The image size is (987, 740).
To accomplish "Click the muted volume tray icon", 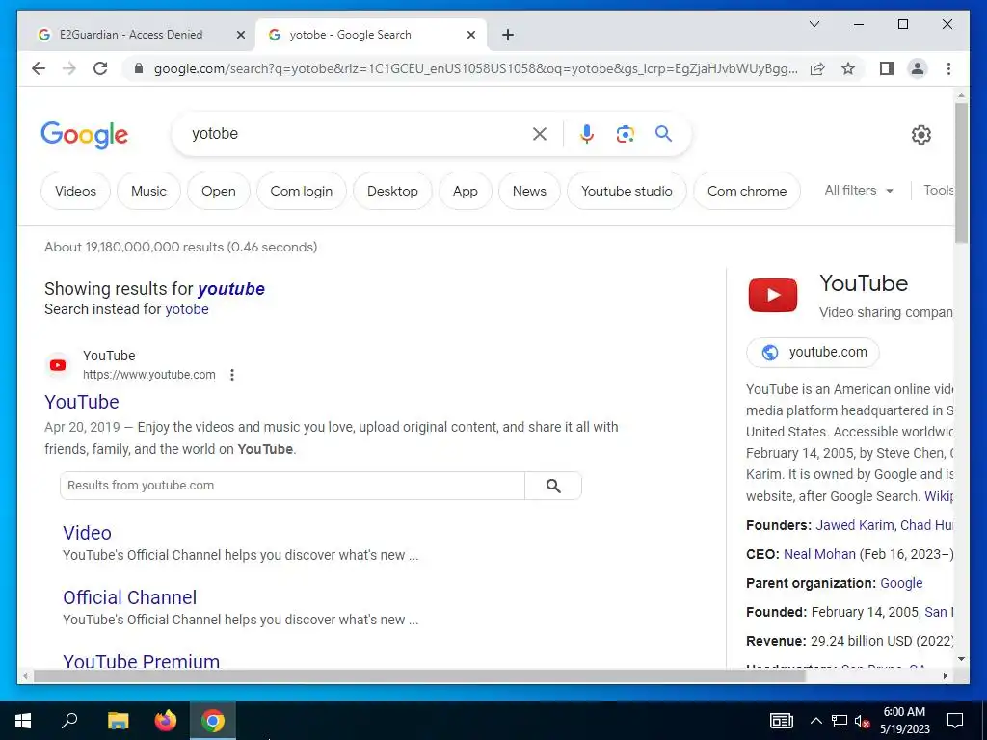I will [862, 721].
